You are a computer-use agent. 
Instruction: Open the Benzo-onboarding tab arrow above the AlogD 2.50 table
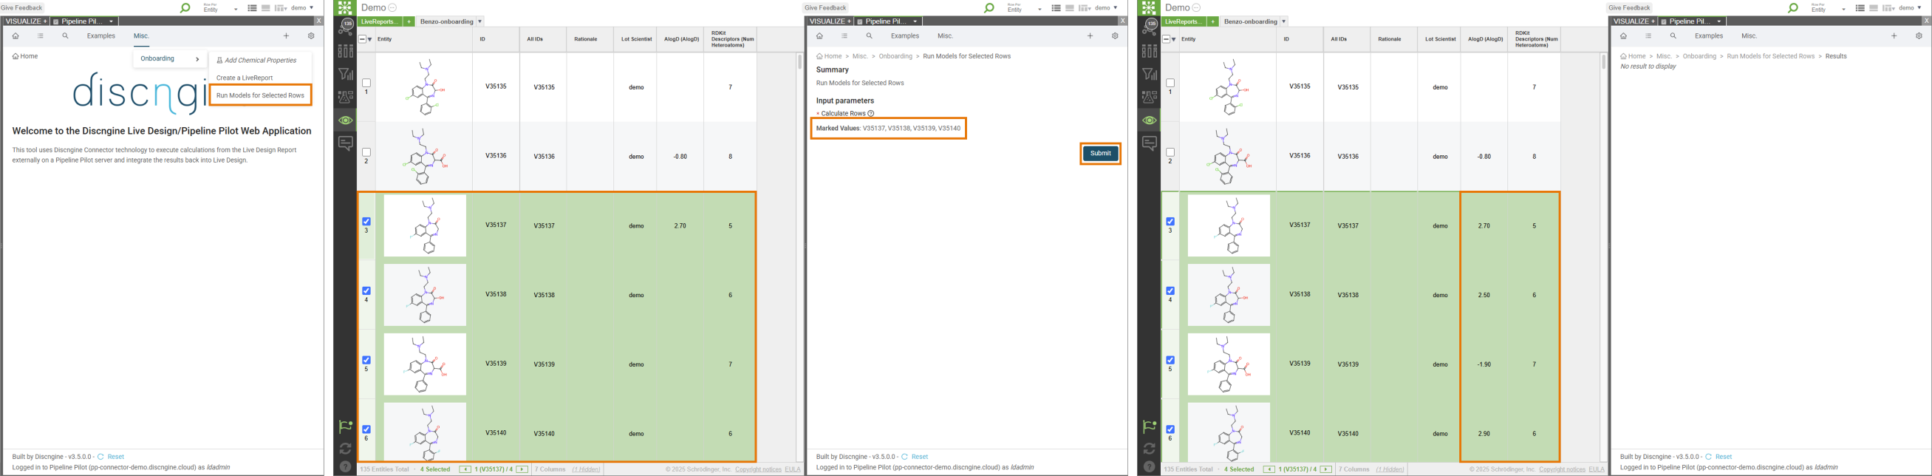pos(1284,21)
